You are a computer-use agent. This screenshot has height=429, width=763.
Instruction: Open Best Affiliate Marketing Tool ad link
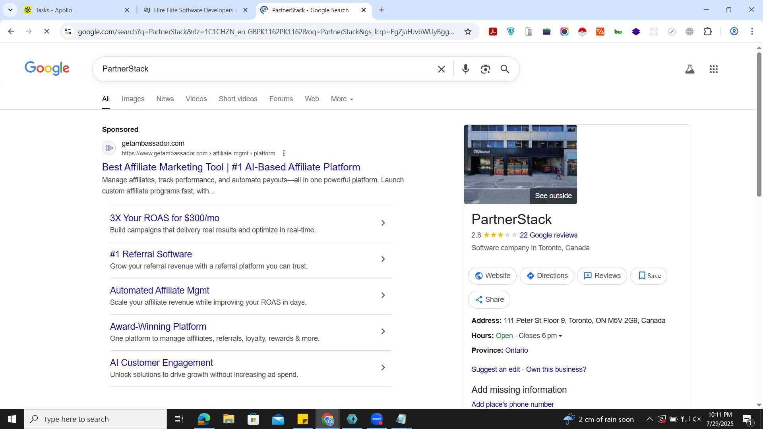click(x=231, y=167)
